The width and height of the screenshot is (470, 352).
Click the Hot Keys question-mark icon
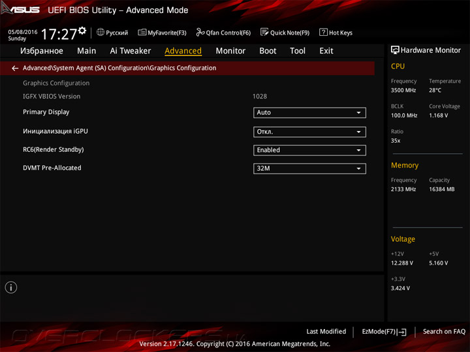coord(323,32)
